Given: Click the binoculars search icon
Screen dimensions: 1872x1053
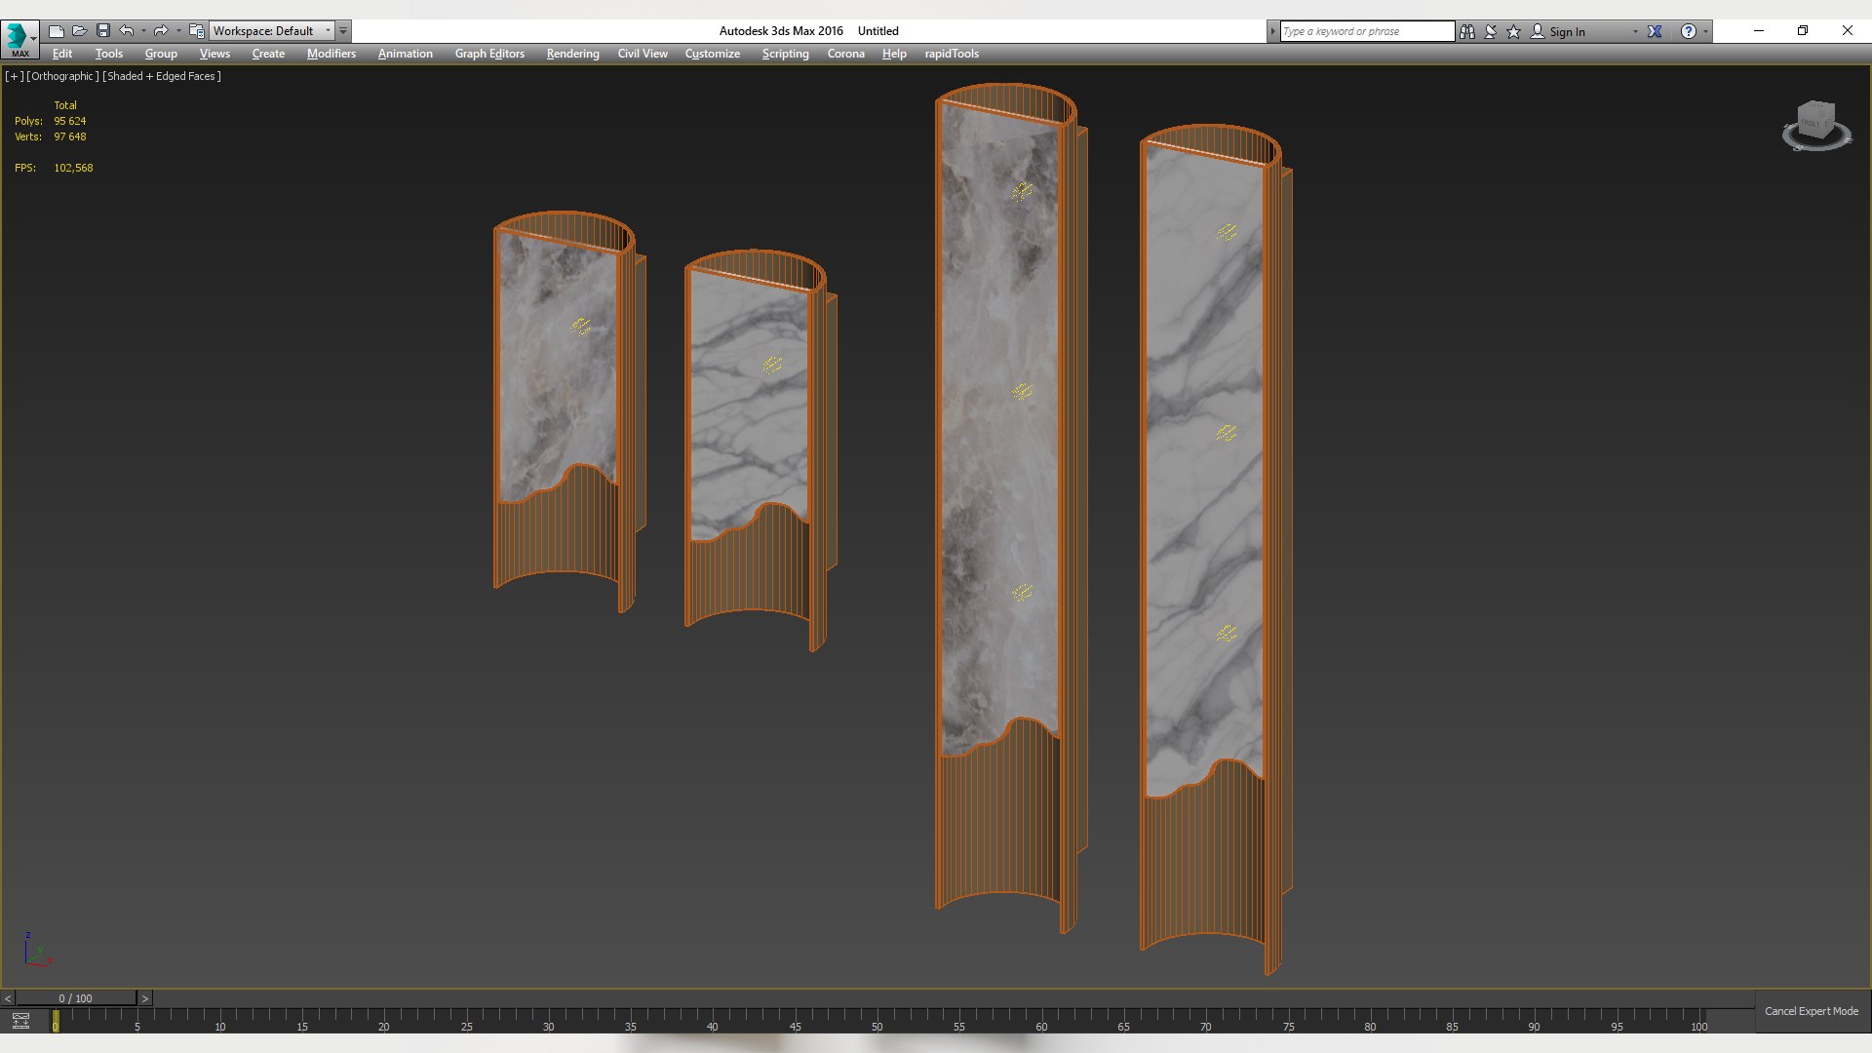Looking at the screenshot, I should [x=1467, y=31].
